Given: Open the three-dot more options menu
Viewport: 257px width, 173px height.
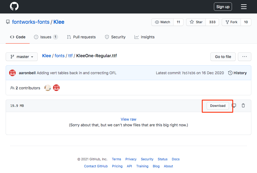Looking at the screenshot, I should pyautogui.click(x=245, y=57).
